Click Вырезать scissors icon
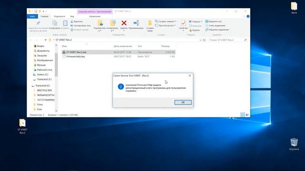Screen dimensions: 305x171 [x=72, y=21]
